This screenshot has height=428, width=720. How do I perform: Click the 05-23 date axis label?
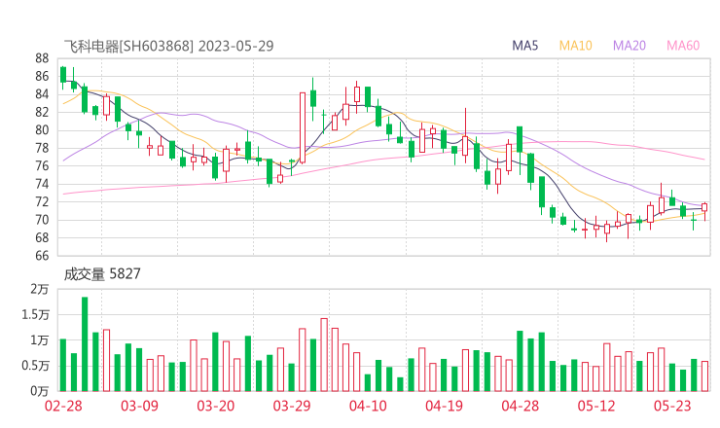click(672, 406)
